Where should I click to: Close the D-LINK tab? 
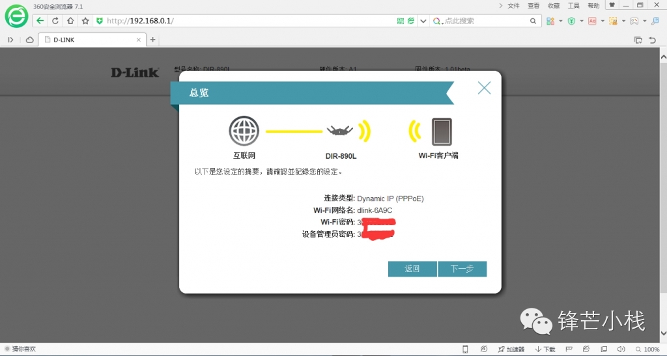[139, 40]
